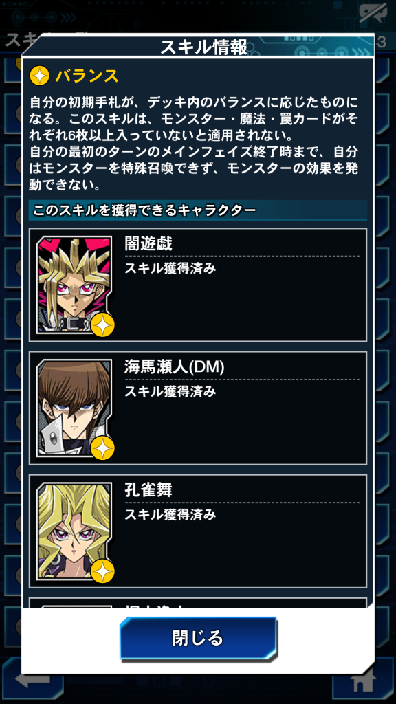Click スキル獲得済み status under 孔雀舞

(x=170, y=514)
